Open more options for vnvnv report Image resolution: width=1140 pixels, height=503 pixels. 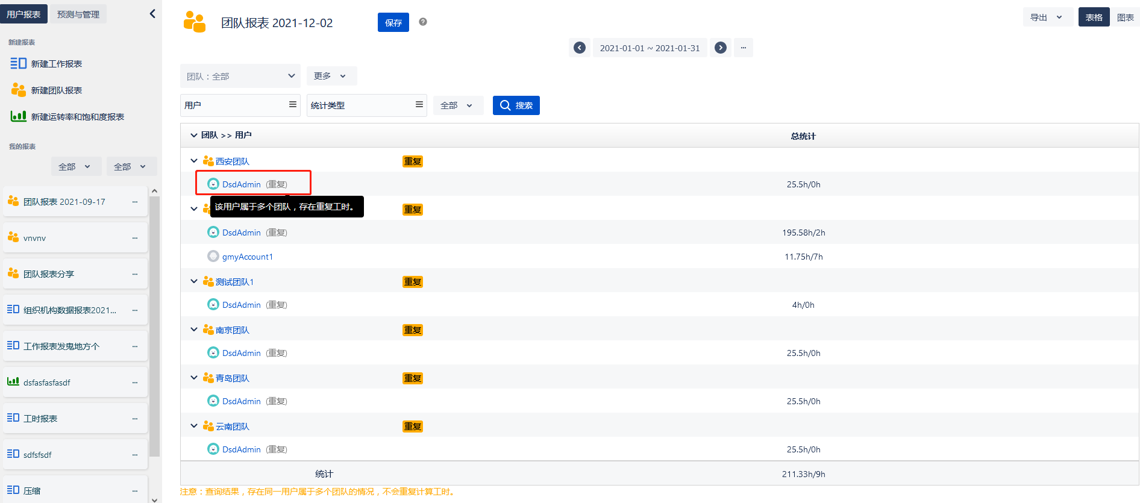135,238
